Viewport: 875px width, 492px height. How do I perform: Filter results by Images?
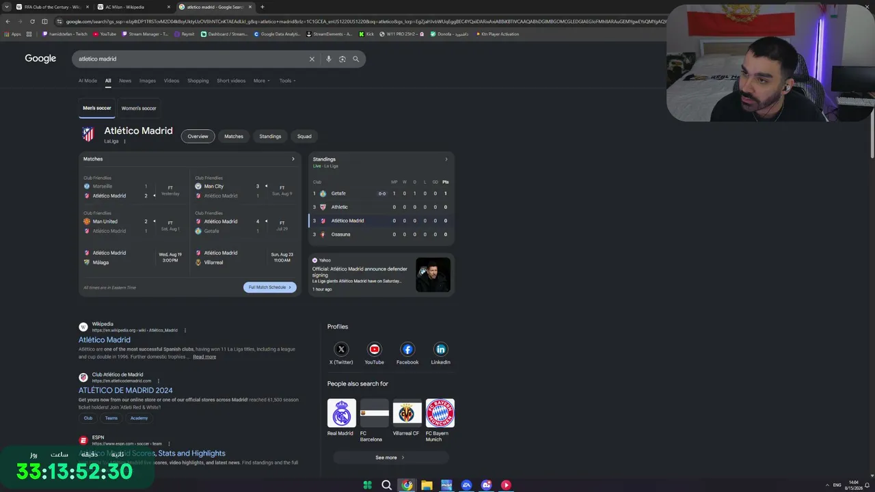(148, 81)
